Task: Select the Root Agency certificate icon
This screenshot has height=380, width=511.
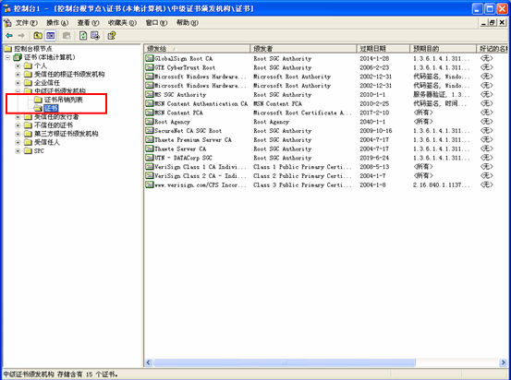Action: 150,122
